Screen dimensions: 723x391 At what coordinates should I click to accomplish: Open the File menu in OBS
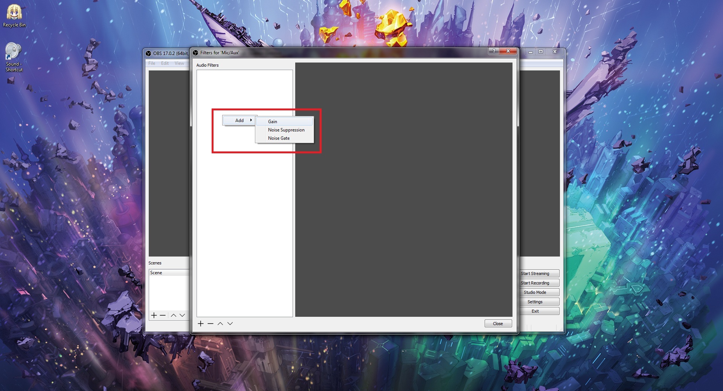[152, 63]
